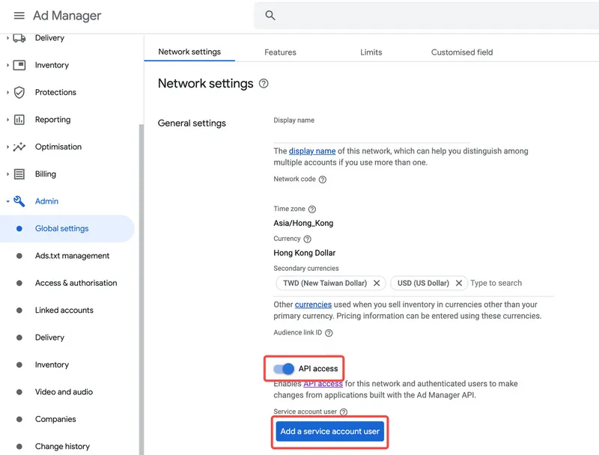Remove TWD (New Taiwan Dollar) currency chip

[x=377, y=284]
